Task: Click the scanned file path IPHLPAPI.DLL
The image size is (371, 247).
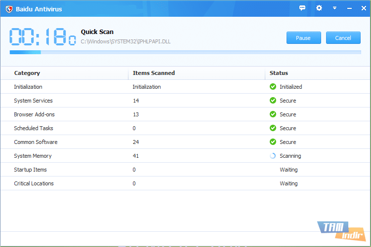Action: point(125,41)
